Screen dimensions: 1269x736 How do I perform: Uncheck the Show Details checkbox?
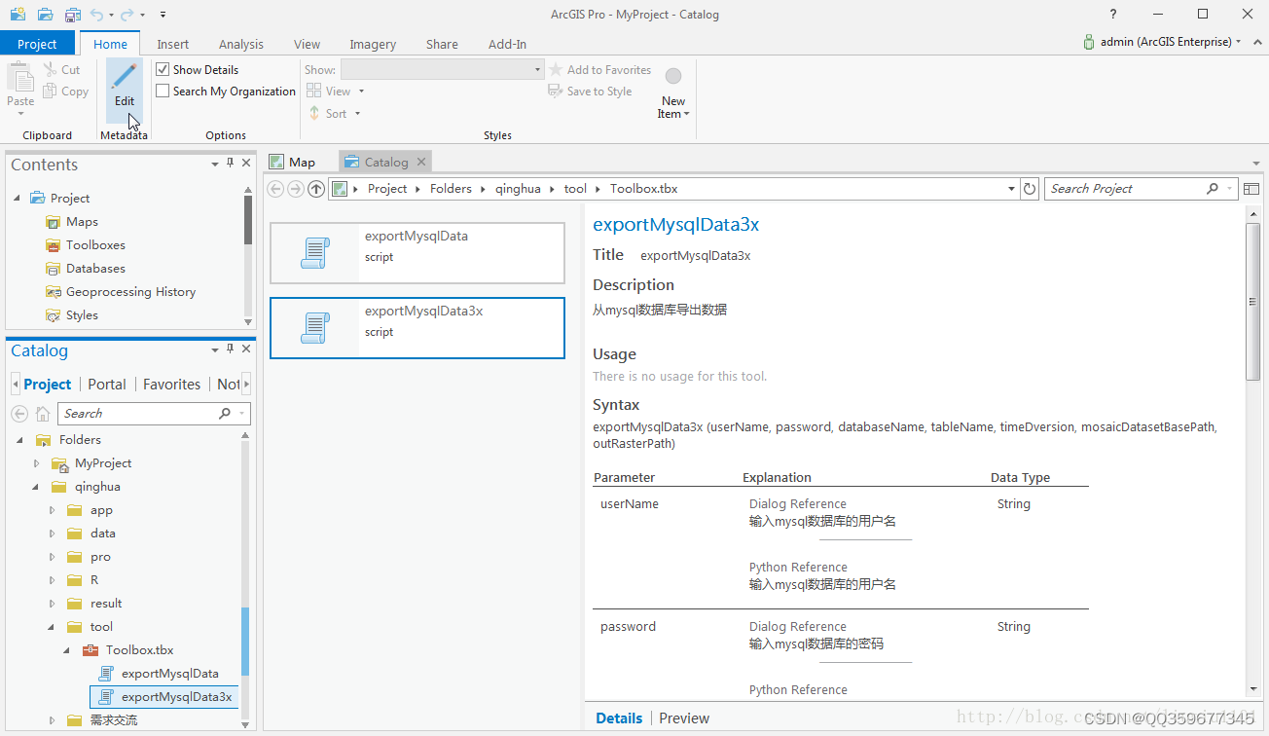click(x=163, y=70)
